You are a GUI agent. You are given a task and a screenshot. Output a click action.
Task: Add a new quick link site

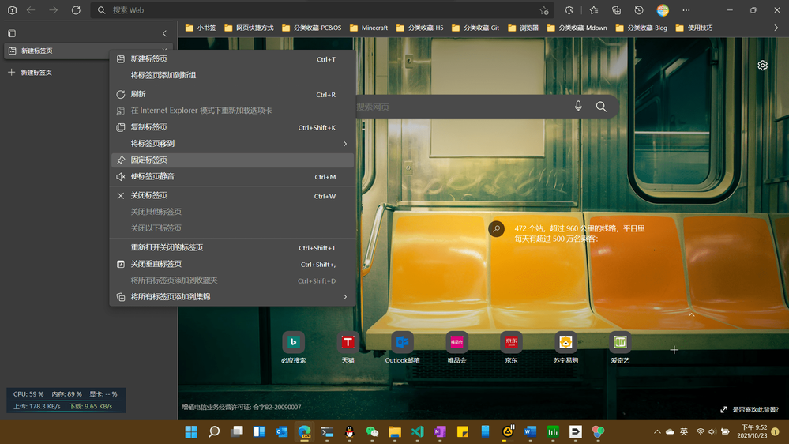pyautogui.click(x=674, y=350)
